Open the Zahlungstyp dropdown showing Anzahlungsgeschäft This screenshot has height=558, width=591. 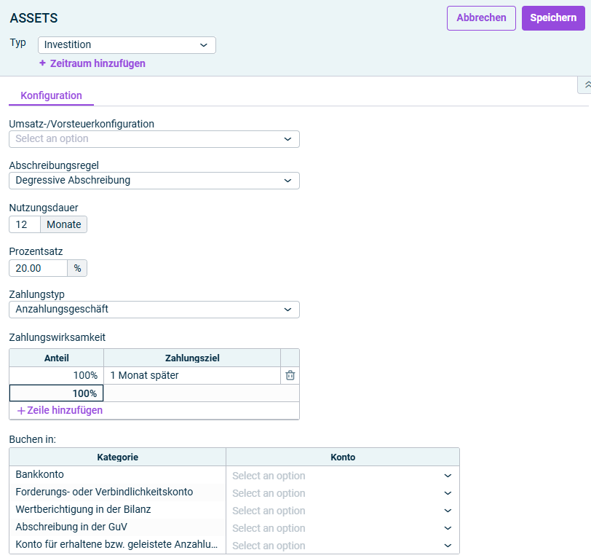point(154,310)
